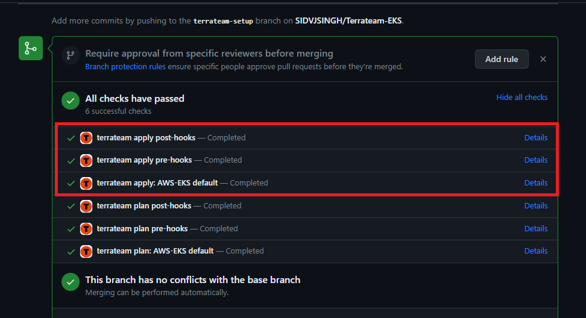Click Terrateam avatar for apply: AWS-EKS default
The width and height of the screenshot is (586, 318).
pos(86,183)
